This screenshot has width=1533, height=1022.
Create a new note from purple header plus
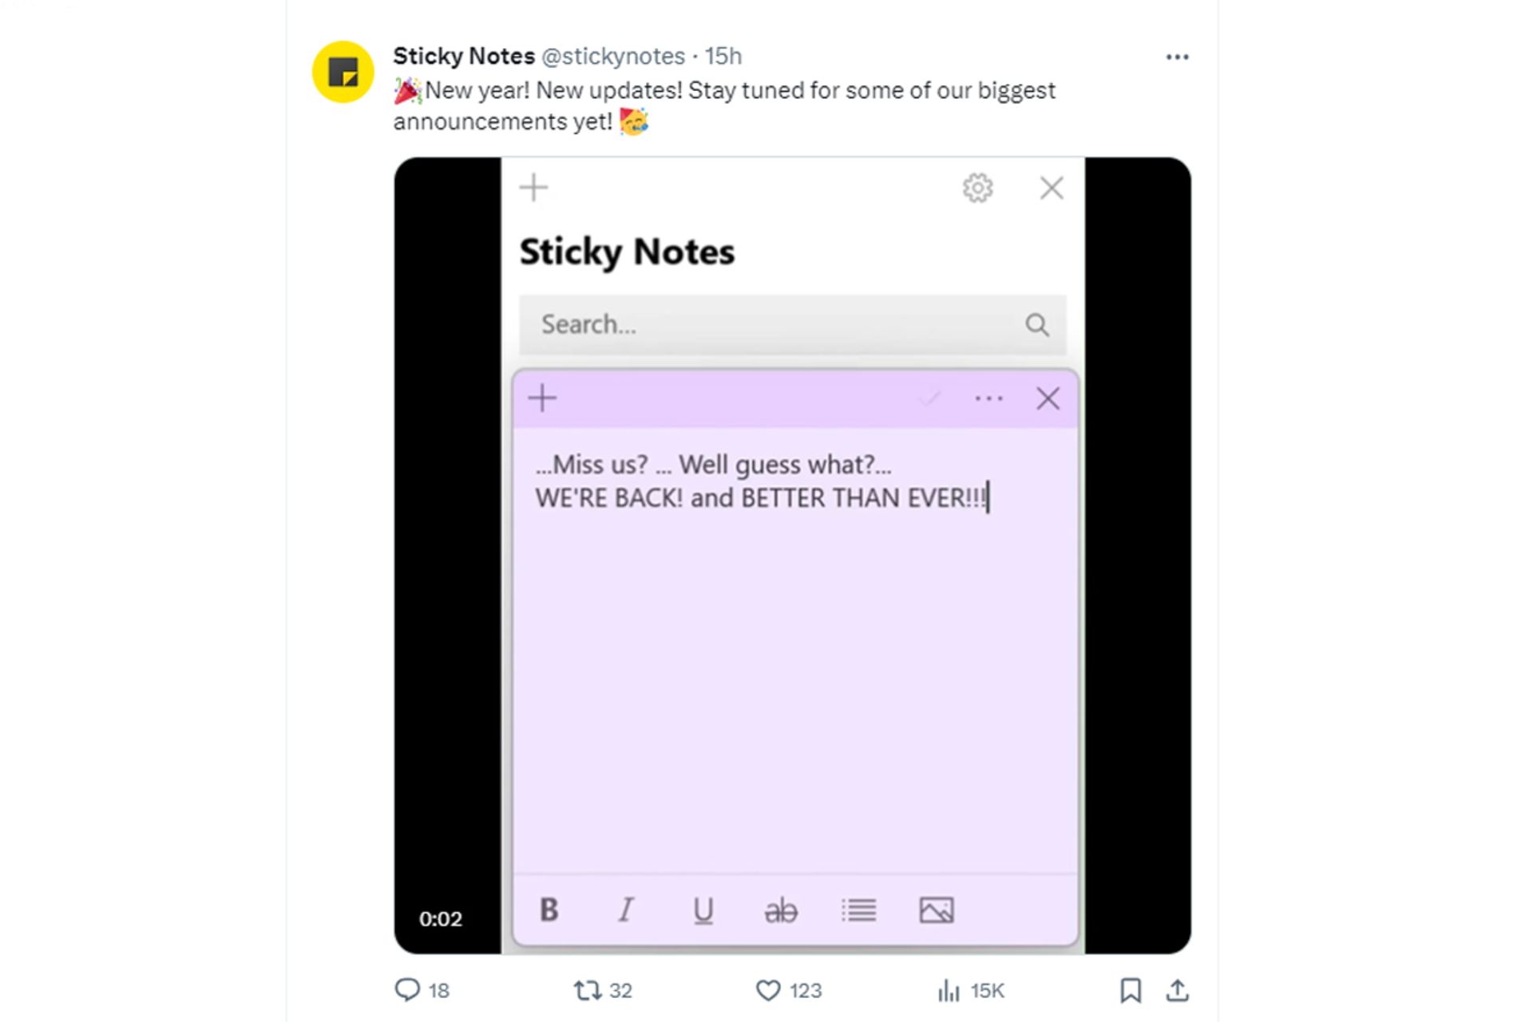click(x=542, y=398)
